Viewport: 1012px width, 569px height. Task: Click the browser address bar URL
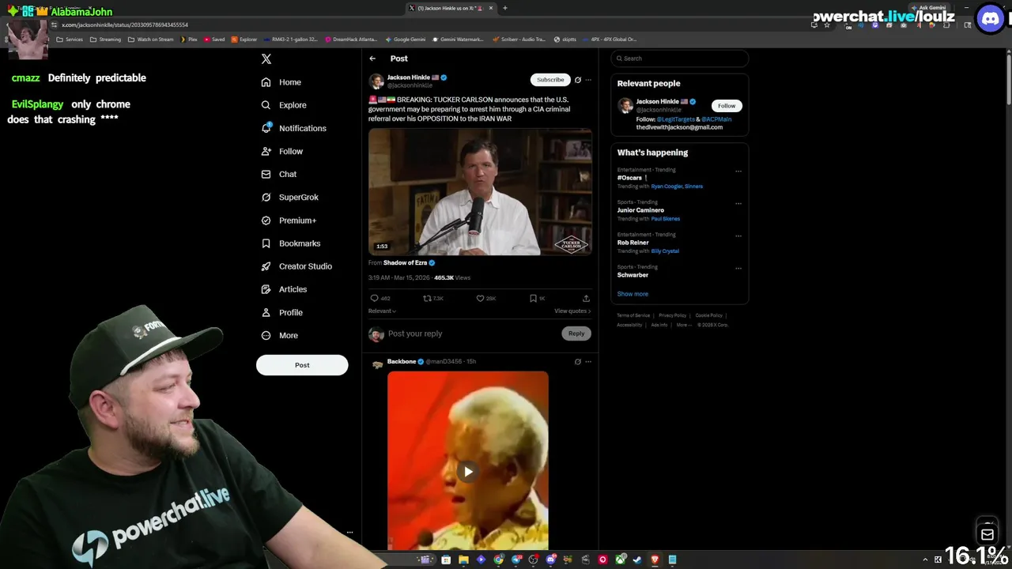(x=125, y=25)
